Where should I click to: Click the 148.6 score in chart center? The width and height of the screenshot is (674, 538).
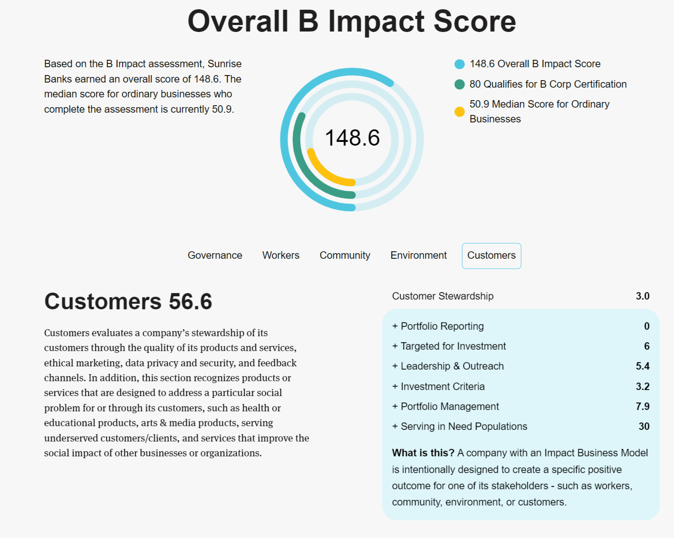[x=352, y=138]
